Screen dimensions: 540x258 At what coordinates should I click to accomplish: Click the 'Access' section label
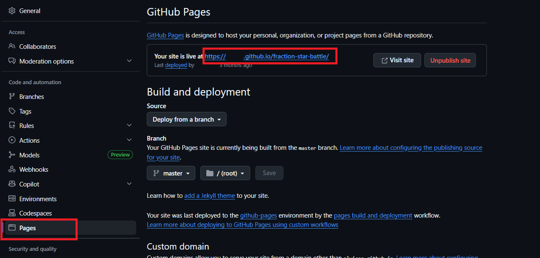pyautogui.click(x=17, y=32)
